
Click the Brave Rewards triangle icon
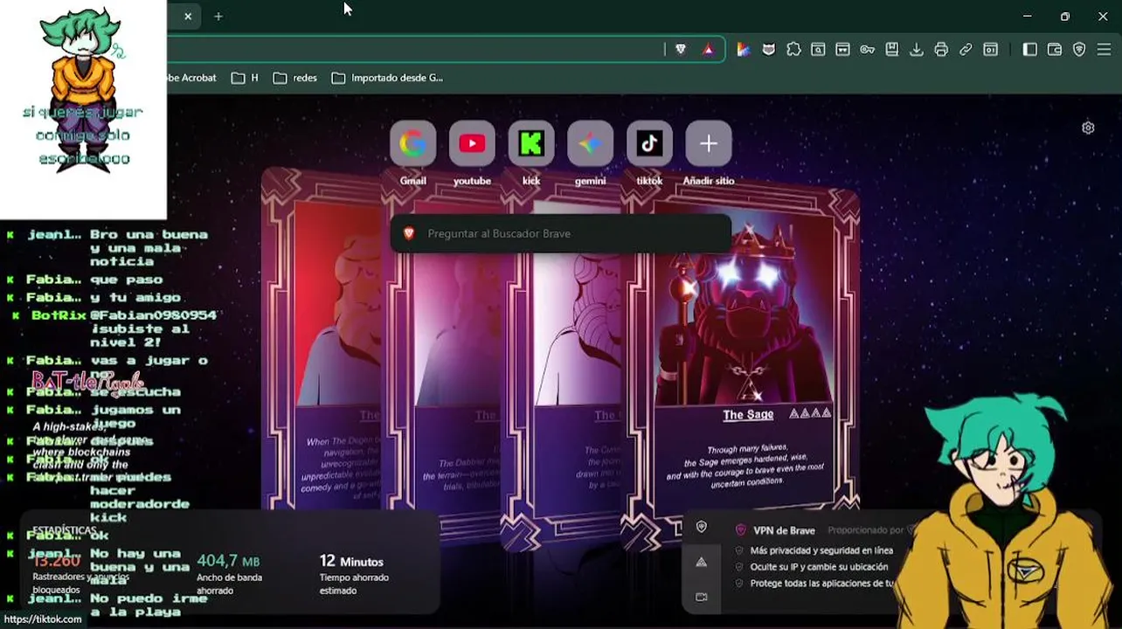point(708,50)
